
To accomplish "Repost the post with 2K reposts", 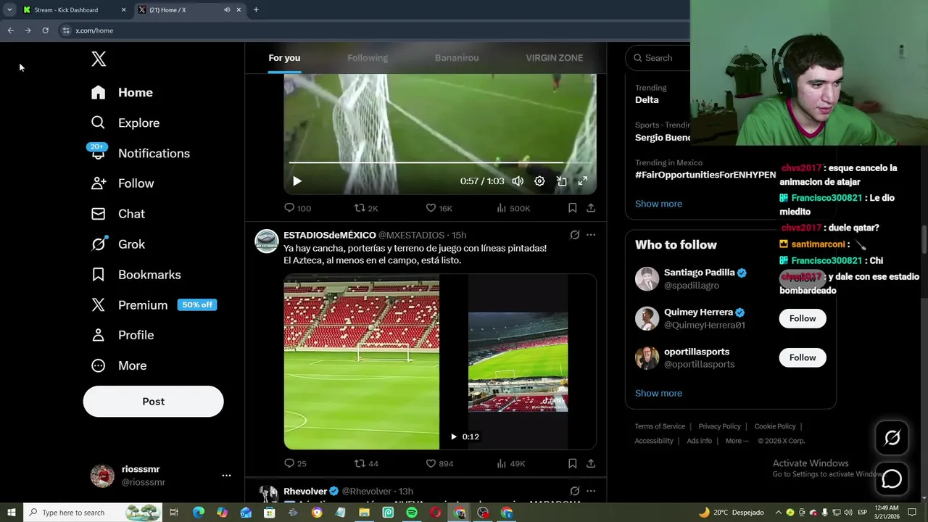I will (366, 208).
